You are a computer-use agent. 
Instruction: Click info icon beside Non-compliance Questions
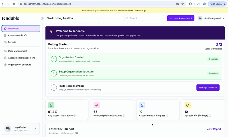coord(124,116)
